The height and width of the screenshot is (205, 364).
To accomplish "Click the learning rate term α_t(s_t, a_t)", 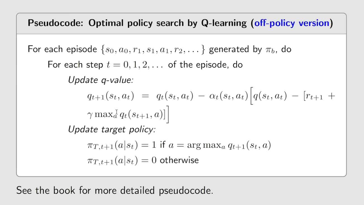I will 228,96.
